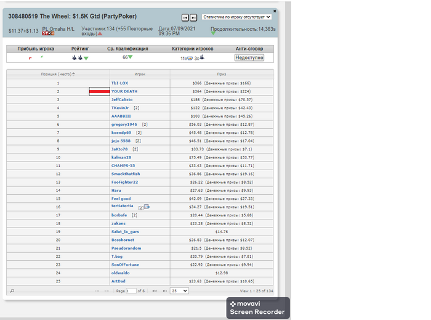Open player zukans profile
431x320 pixels.
(118, 223)
